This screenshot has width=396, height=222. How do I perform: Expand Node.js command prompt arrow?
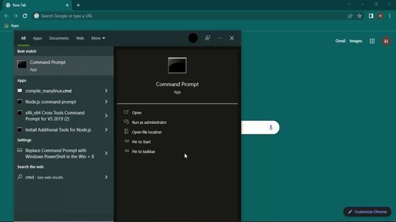[106, 102]
